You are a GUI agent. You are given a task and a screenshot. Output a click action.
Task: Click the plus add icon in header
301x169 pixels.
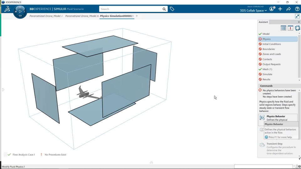click(280, 9)
